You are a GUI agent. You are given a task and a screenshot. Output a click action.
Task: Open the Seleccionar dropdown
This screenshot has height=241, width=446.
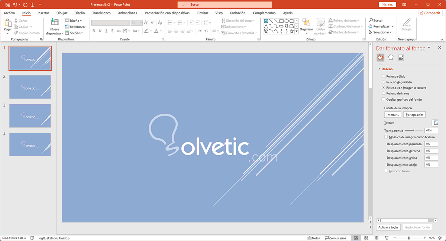(x=380, y=32)
